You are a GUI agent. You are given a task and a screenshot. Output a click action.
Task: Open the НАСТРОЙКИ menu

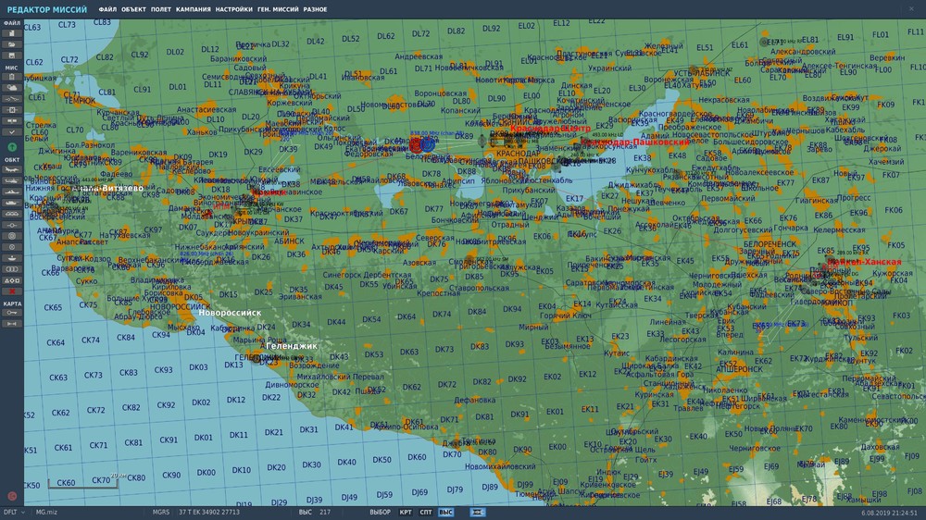(234, 9)
